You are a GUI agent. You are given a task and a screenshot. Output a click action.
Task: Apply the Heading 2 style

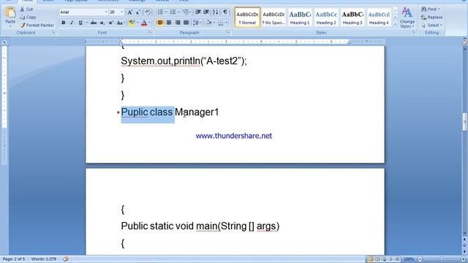[326, 18]
